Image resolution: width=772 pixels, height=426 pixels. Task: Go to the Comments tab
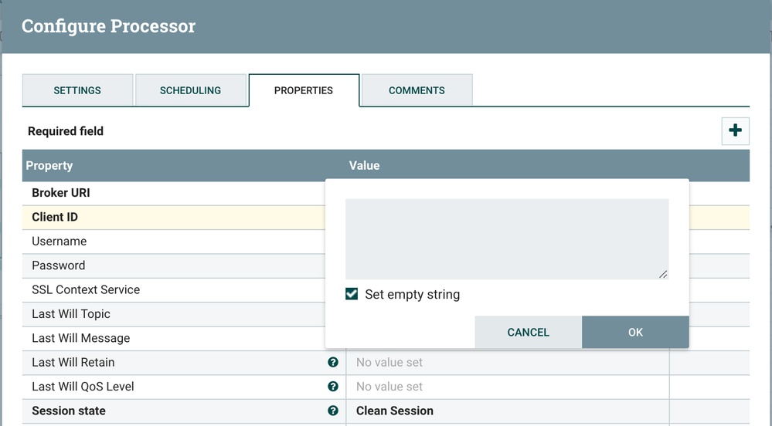(x=417, y=90)
